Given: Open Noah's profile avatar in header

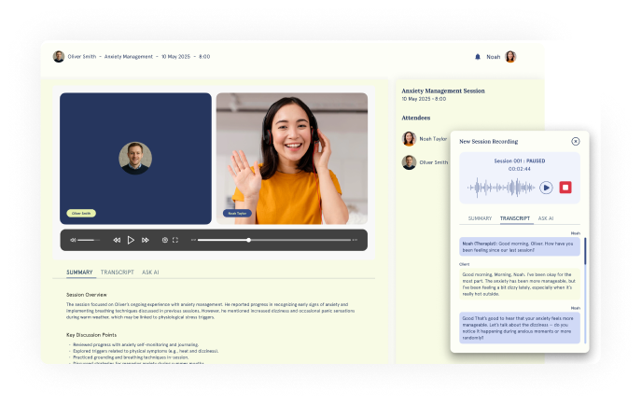Looking at the screenshot, I should click(x=510, y=56).
